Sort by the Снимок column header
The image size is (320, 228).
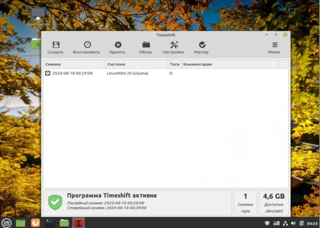click(x=74, y=64)
